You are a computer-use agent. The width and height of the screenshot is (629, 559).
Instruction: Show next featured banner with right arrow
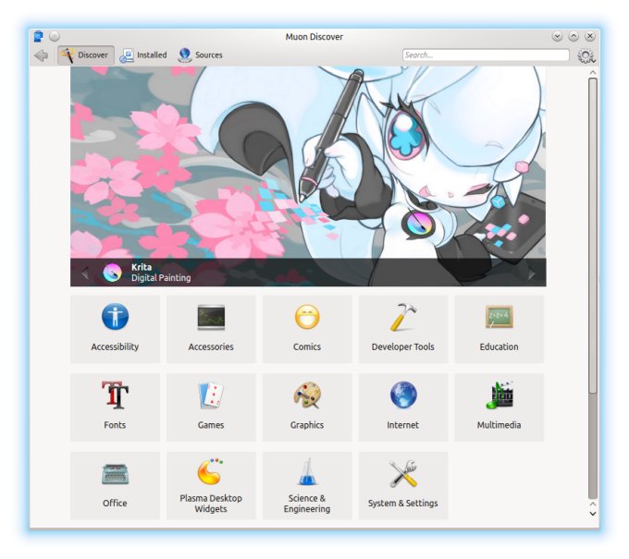click(532, 273)
